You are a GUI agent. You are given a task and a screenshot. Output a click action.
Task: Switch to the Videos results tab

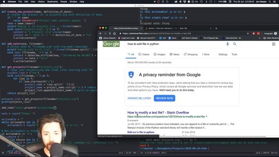144,54
